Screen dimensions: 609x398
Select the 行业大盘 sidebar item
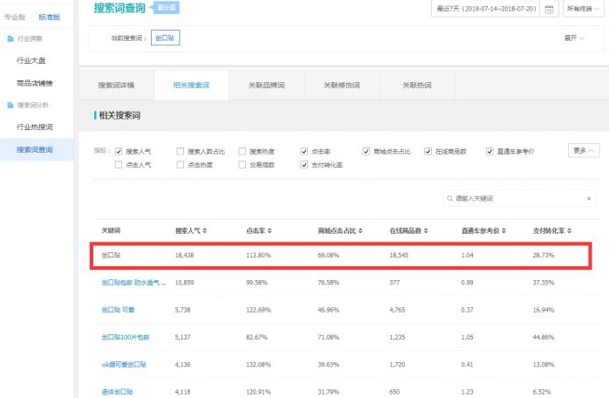(x=32, y=61)
